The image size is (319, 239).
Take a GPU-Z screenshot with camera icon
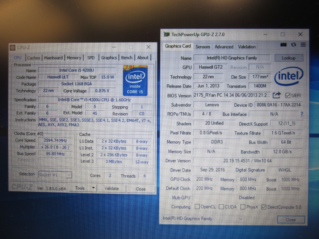tap(283, 45)
